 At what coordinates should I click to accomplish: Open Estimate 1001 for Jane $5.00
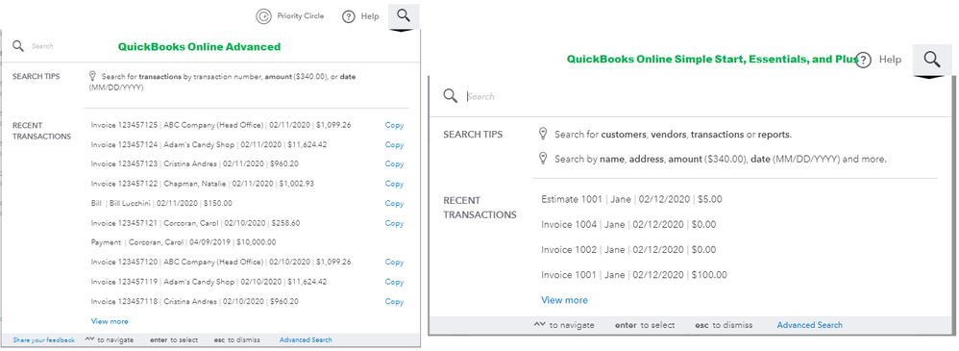pyautogui.click(x=631, y=199)
